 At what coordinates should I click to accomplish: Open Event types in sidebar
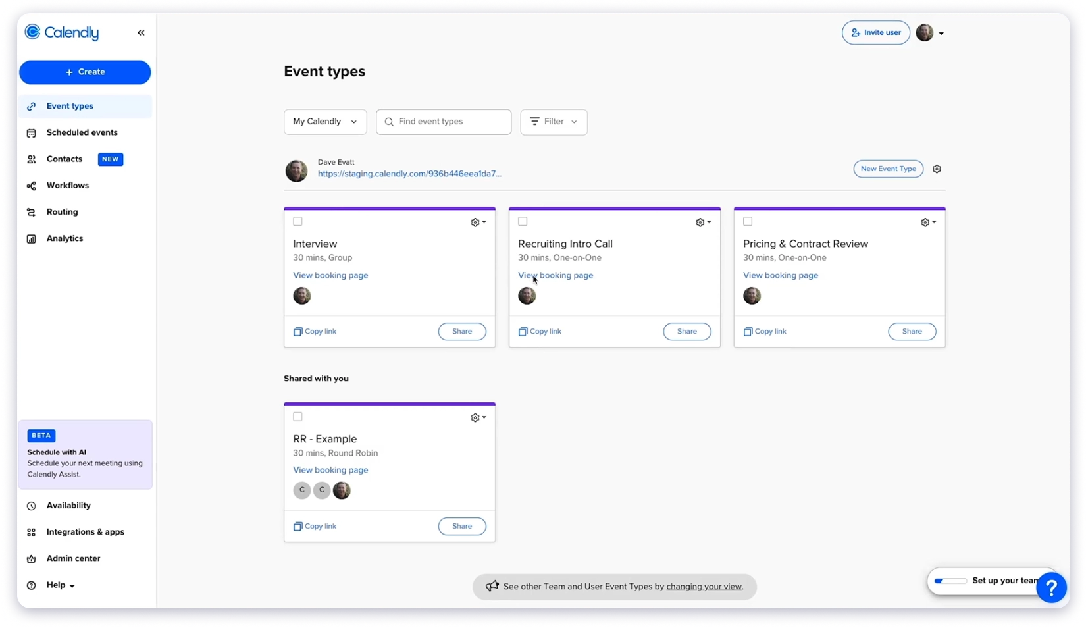[x=85, y=106]
